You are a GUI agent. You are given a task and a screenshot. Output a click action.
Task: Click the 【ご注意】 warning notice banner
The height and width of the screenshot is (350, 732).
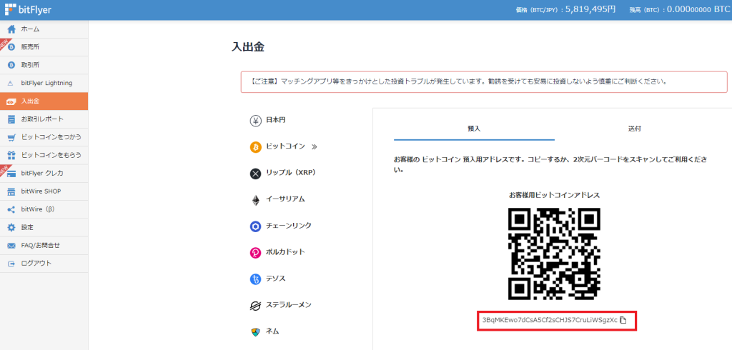(x=484, y=81)
